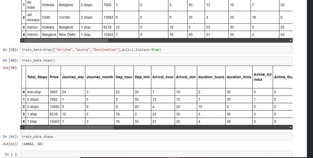
Task: Click the Jet Airways cell in the upper table
Action: click(33, 17)
